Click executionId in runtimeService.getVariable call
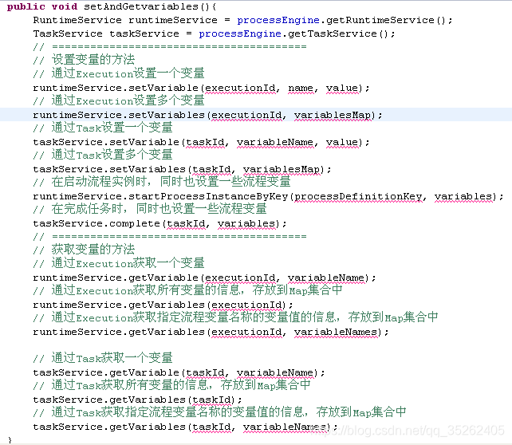 (240, 278)
